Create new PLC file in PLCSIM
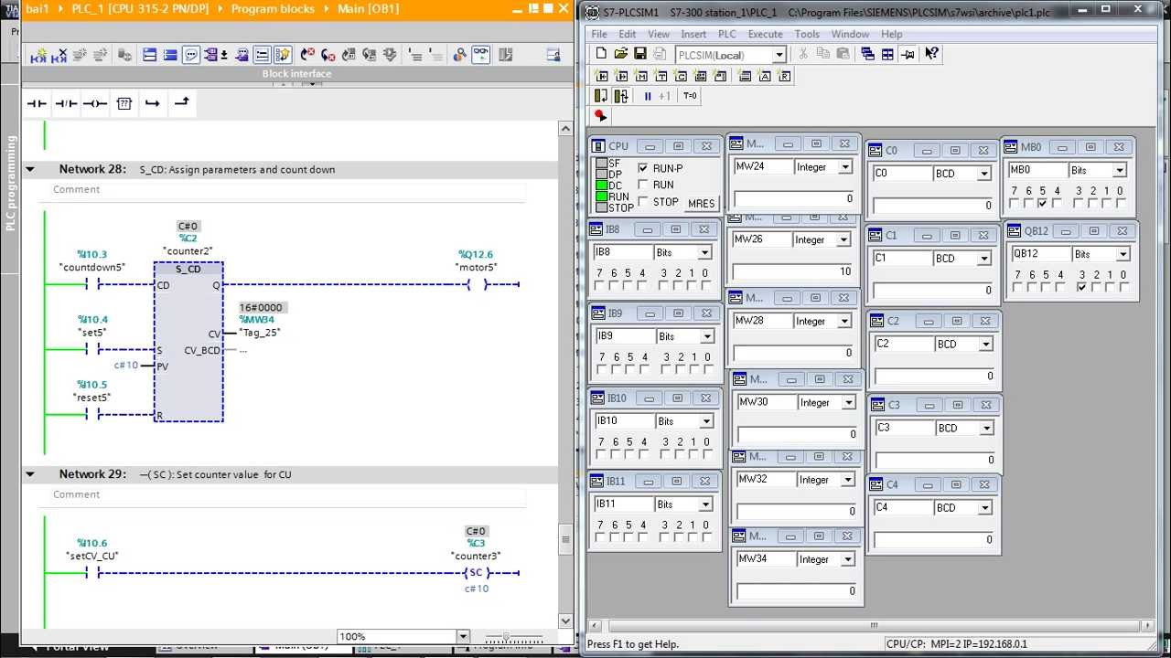 pos(601,54)
